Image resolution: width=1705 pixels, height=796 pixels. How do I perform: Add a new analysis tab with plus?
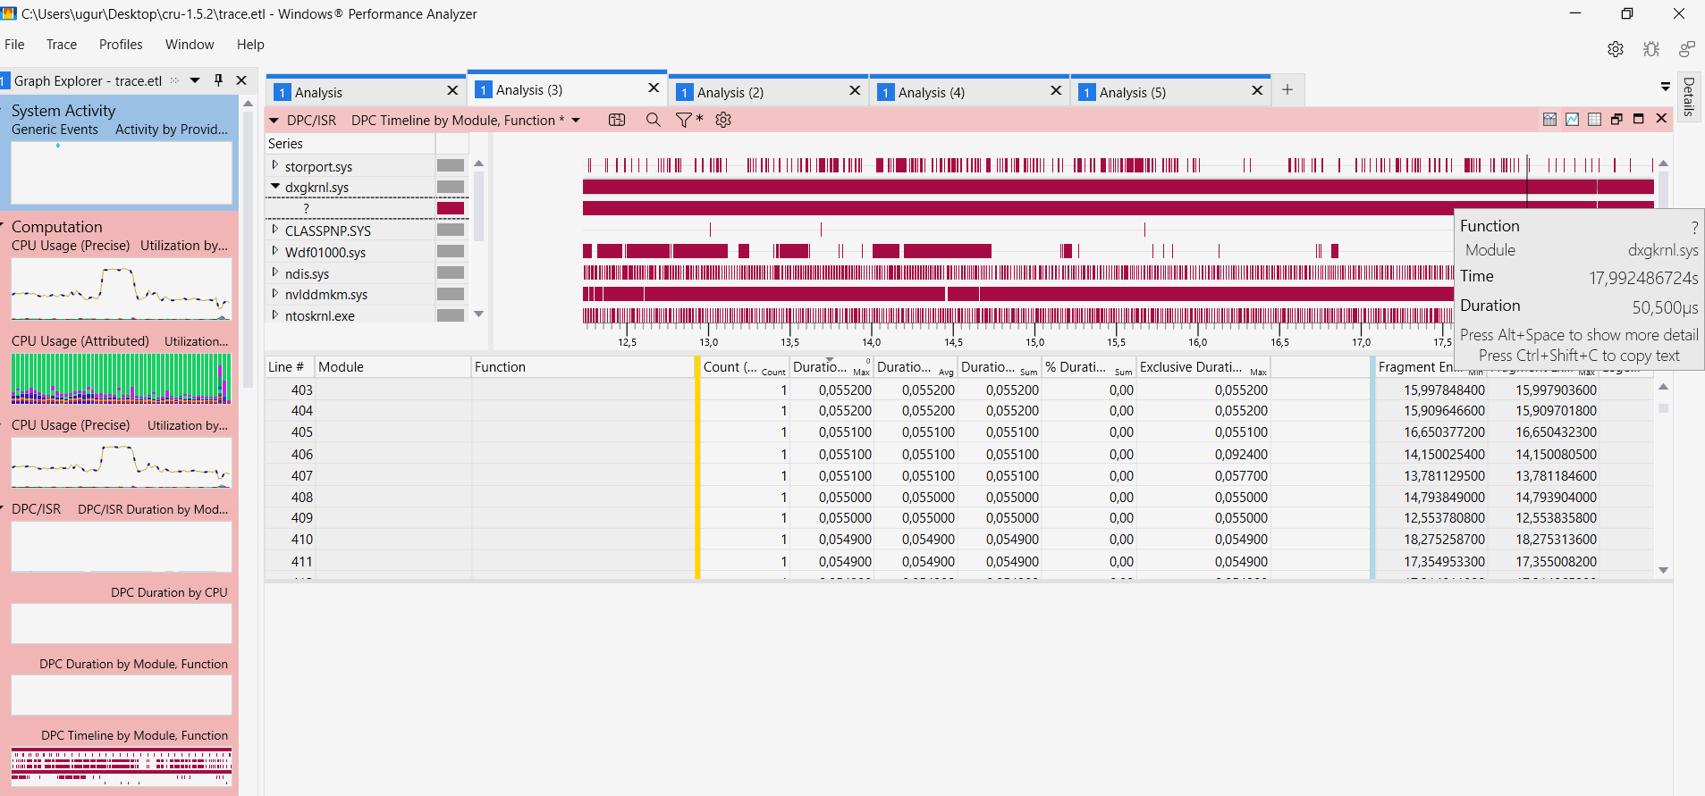click(1287, 89)
